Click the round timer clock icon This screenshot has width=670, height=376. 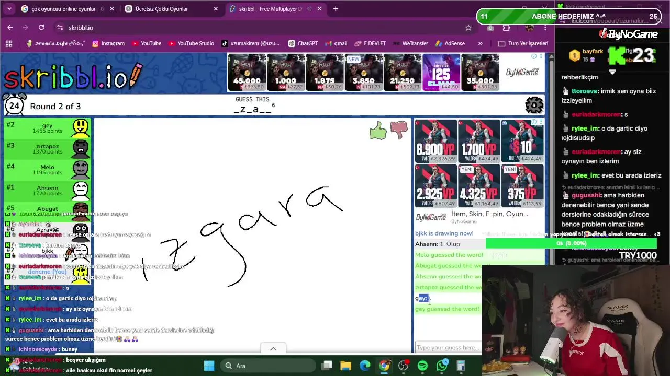14,105
